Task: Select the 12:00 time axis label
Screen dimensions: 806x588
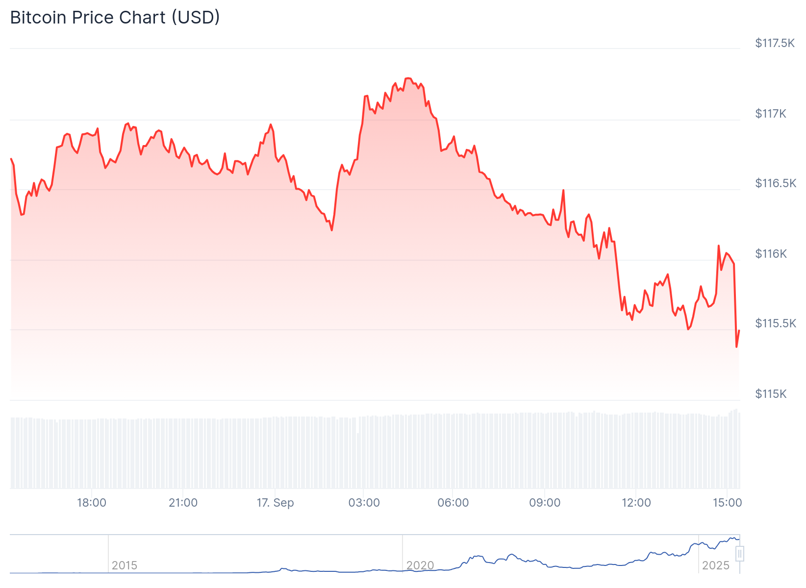Action: pos(636,503)
